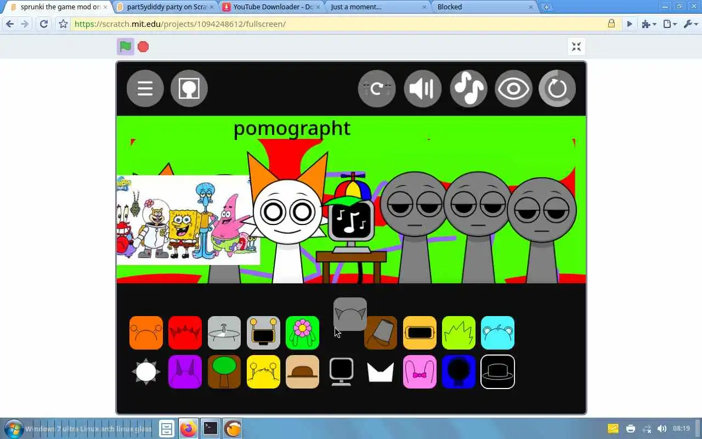Select the lime green spiky hair icon

pyautogui.click(x=458, y=333)
